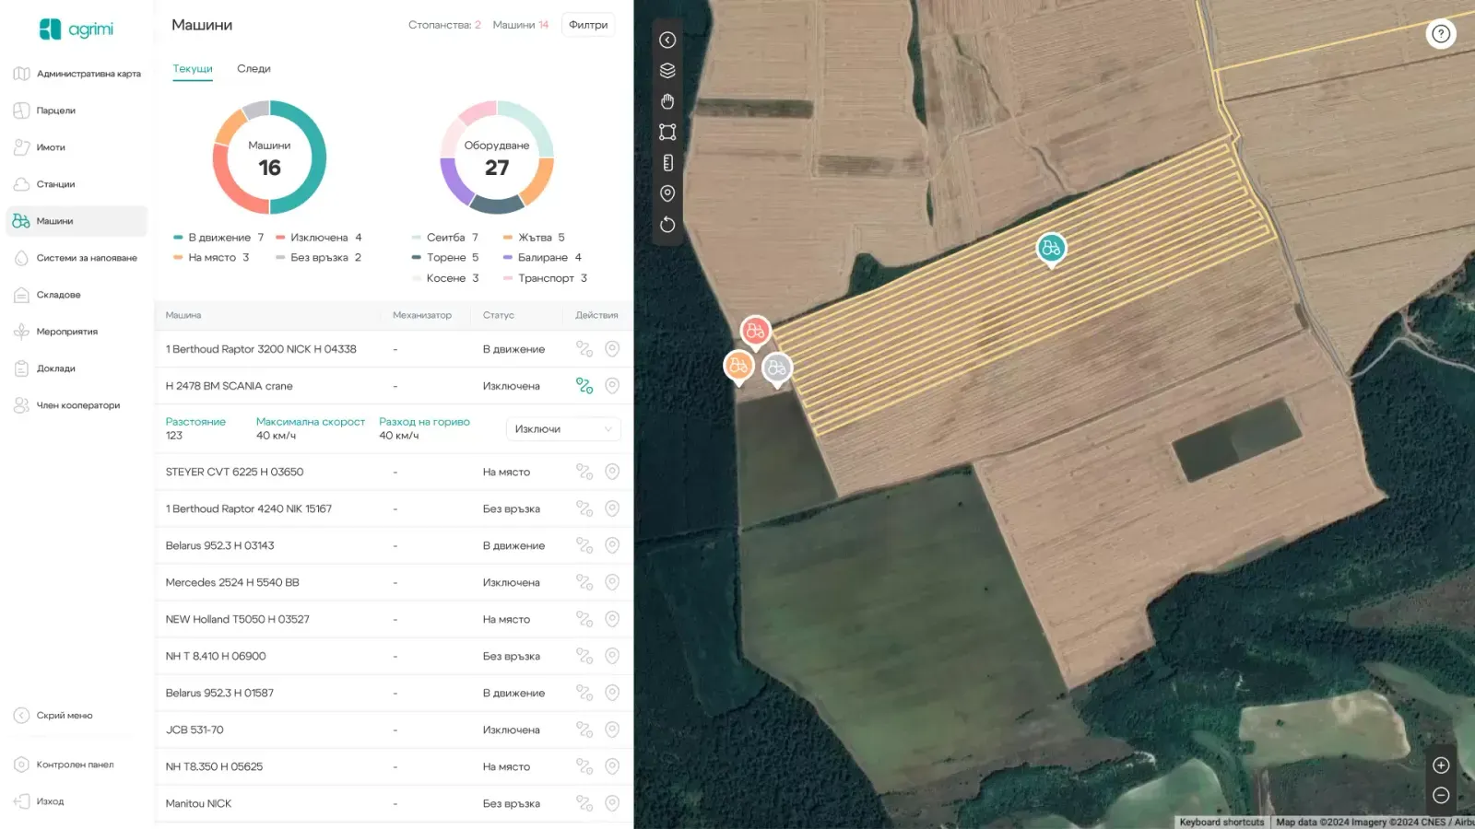This screenshot has width=1475, height=829.
Task: Click the Оборудване donut chart
Action: [497, 158]
